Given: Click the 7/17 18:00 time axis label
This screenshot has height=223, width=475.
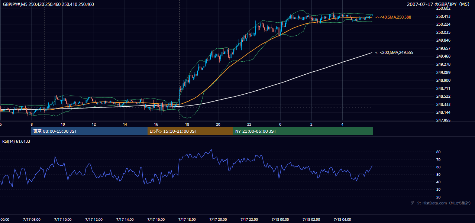Looking at the screenshot, I should pos(187,219).
